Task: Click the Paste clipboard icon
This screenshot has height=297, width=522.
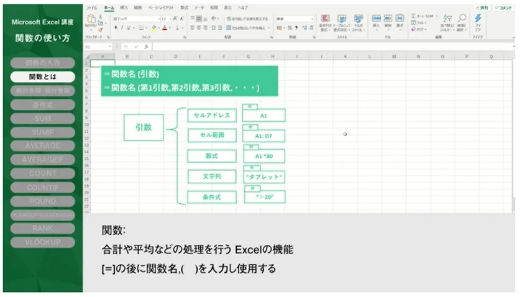Action: coord(91,19)
